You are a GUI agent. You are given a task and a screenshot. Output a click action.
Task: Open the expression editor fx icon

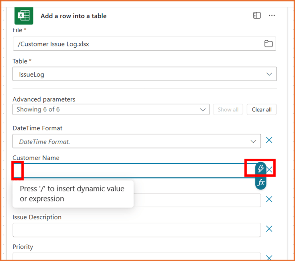[260, 182]
